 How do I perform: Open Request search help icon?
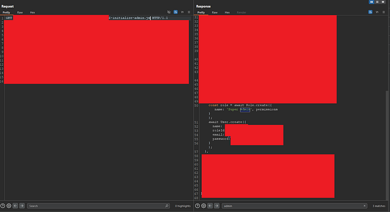[2, 206]
